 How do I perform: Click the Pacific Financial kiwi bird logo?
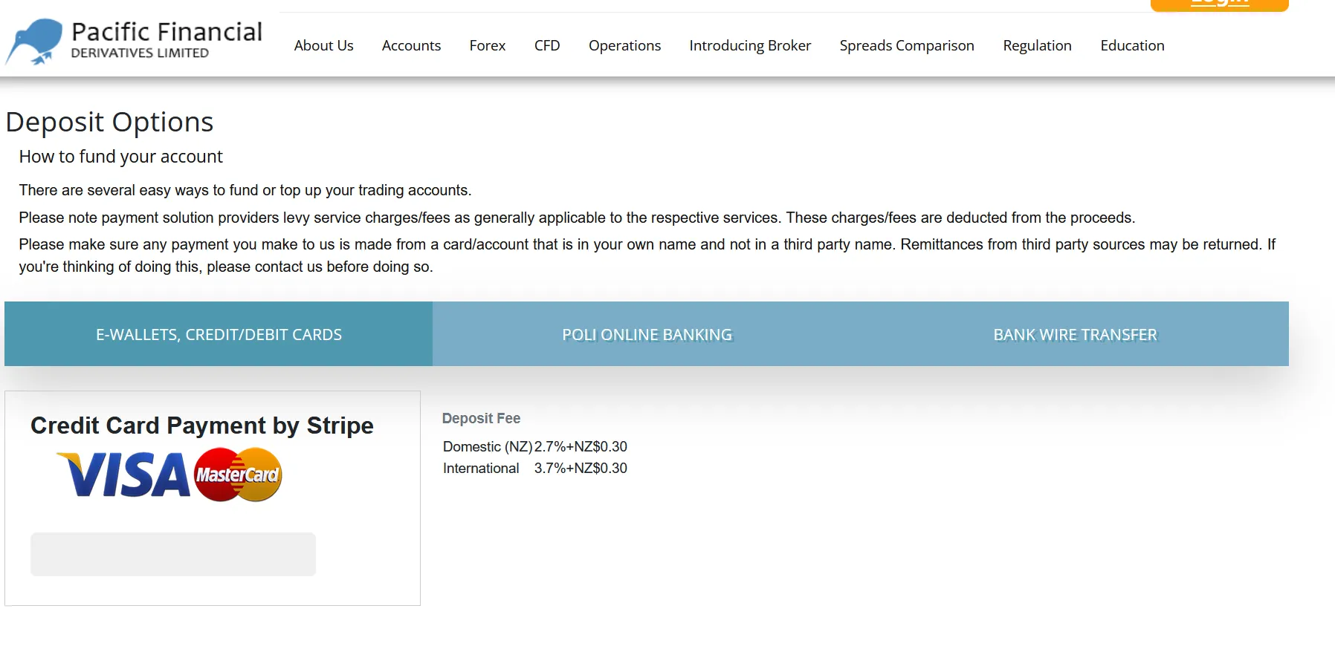34,42
